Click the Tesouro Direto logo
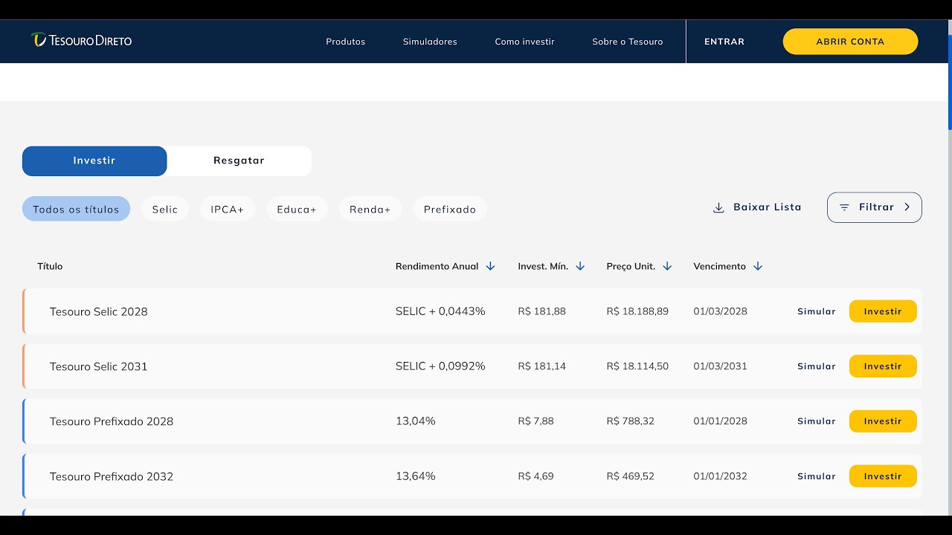The width and height of the screenshot is (952, 535). (x=81, y=40)
